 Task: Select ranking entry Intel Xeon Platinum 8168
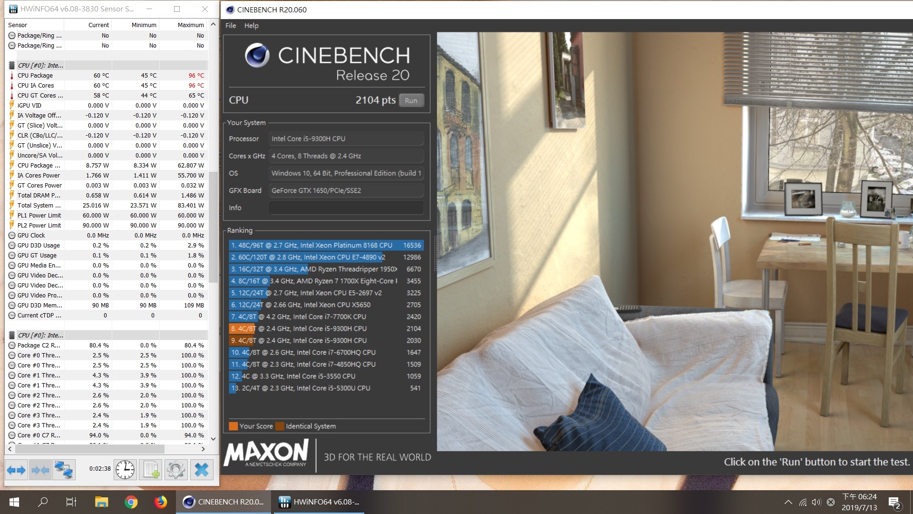(x=326, y=246)
